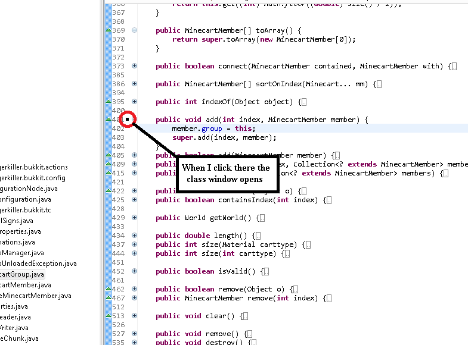Select the bukkit.config package in explorer
Image resolution: width=468 pixels, height=345 pixels.
[33, 178]
